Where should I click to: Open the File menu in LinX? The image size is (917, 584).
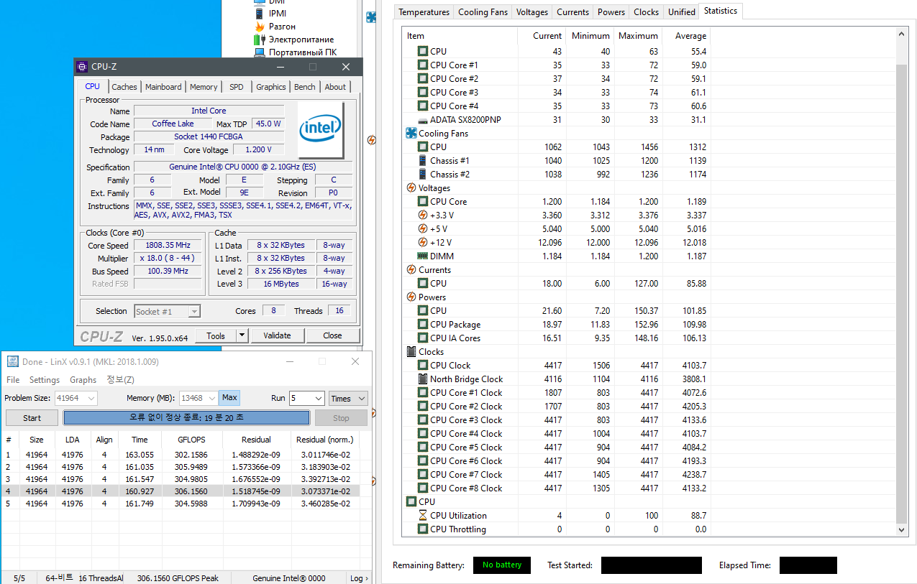[x=13, y=380]
